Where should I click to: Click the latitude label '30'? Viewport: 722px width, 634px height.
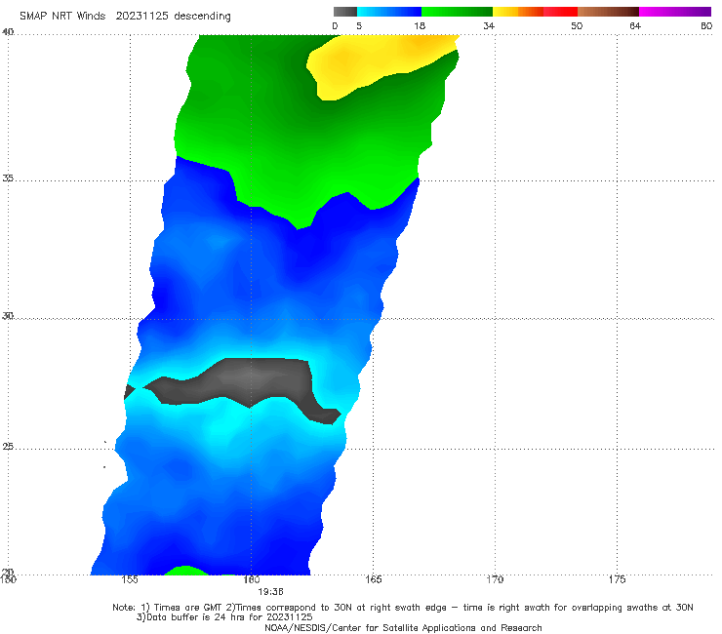(8, 316)
